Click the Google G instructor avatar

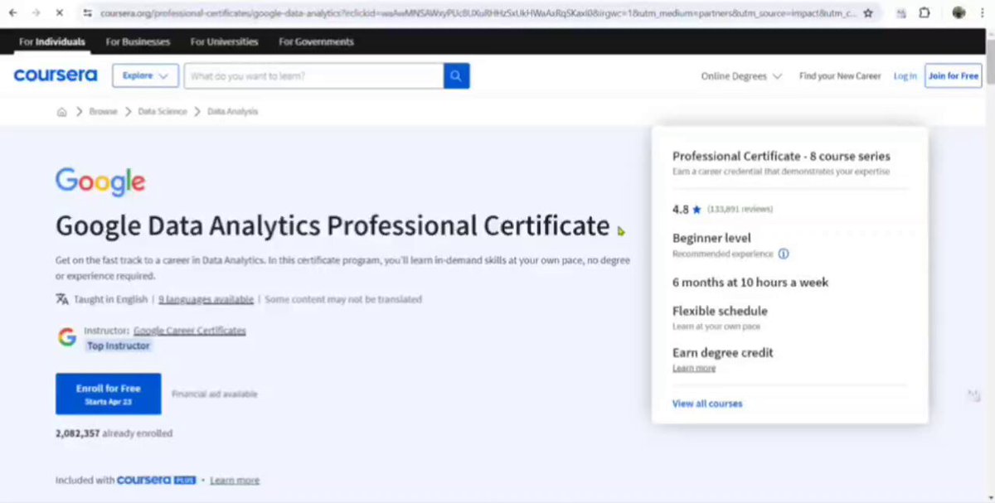point(67,336)
